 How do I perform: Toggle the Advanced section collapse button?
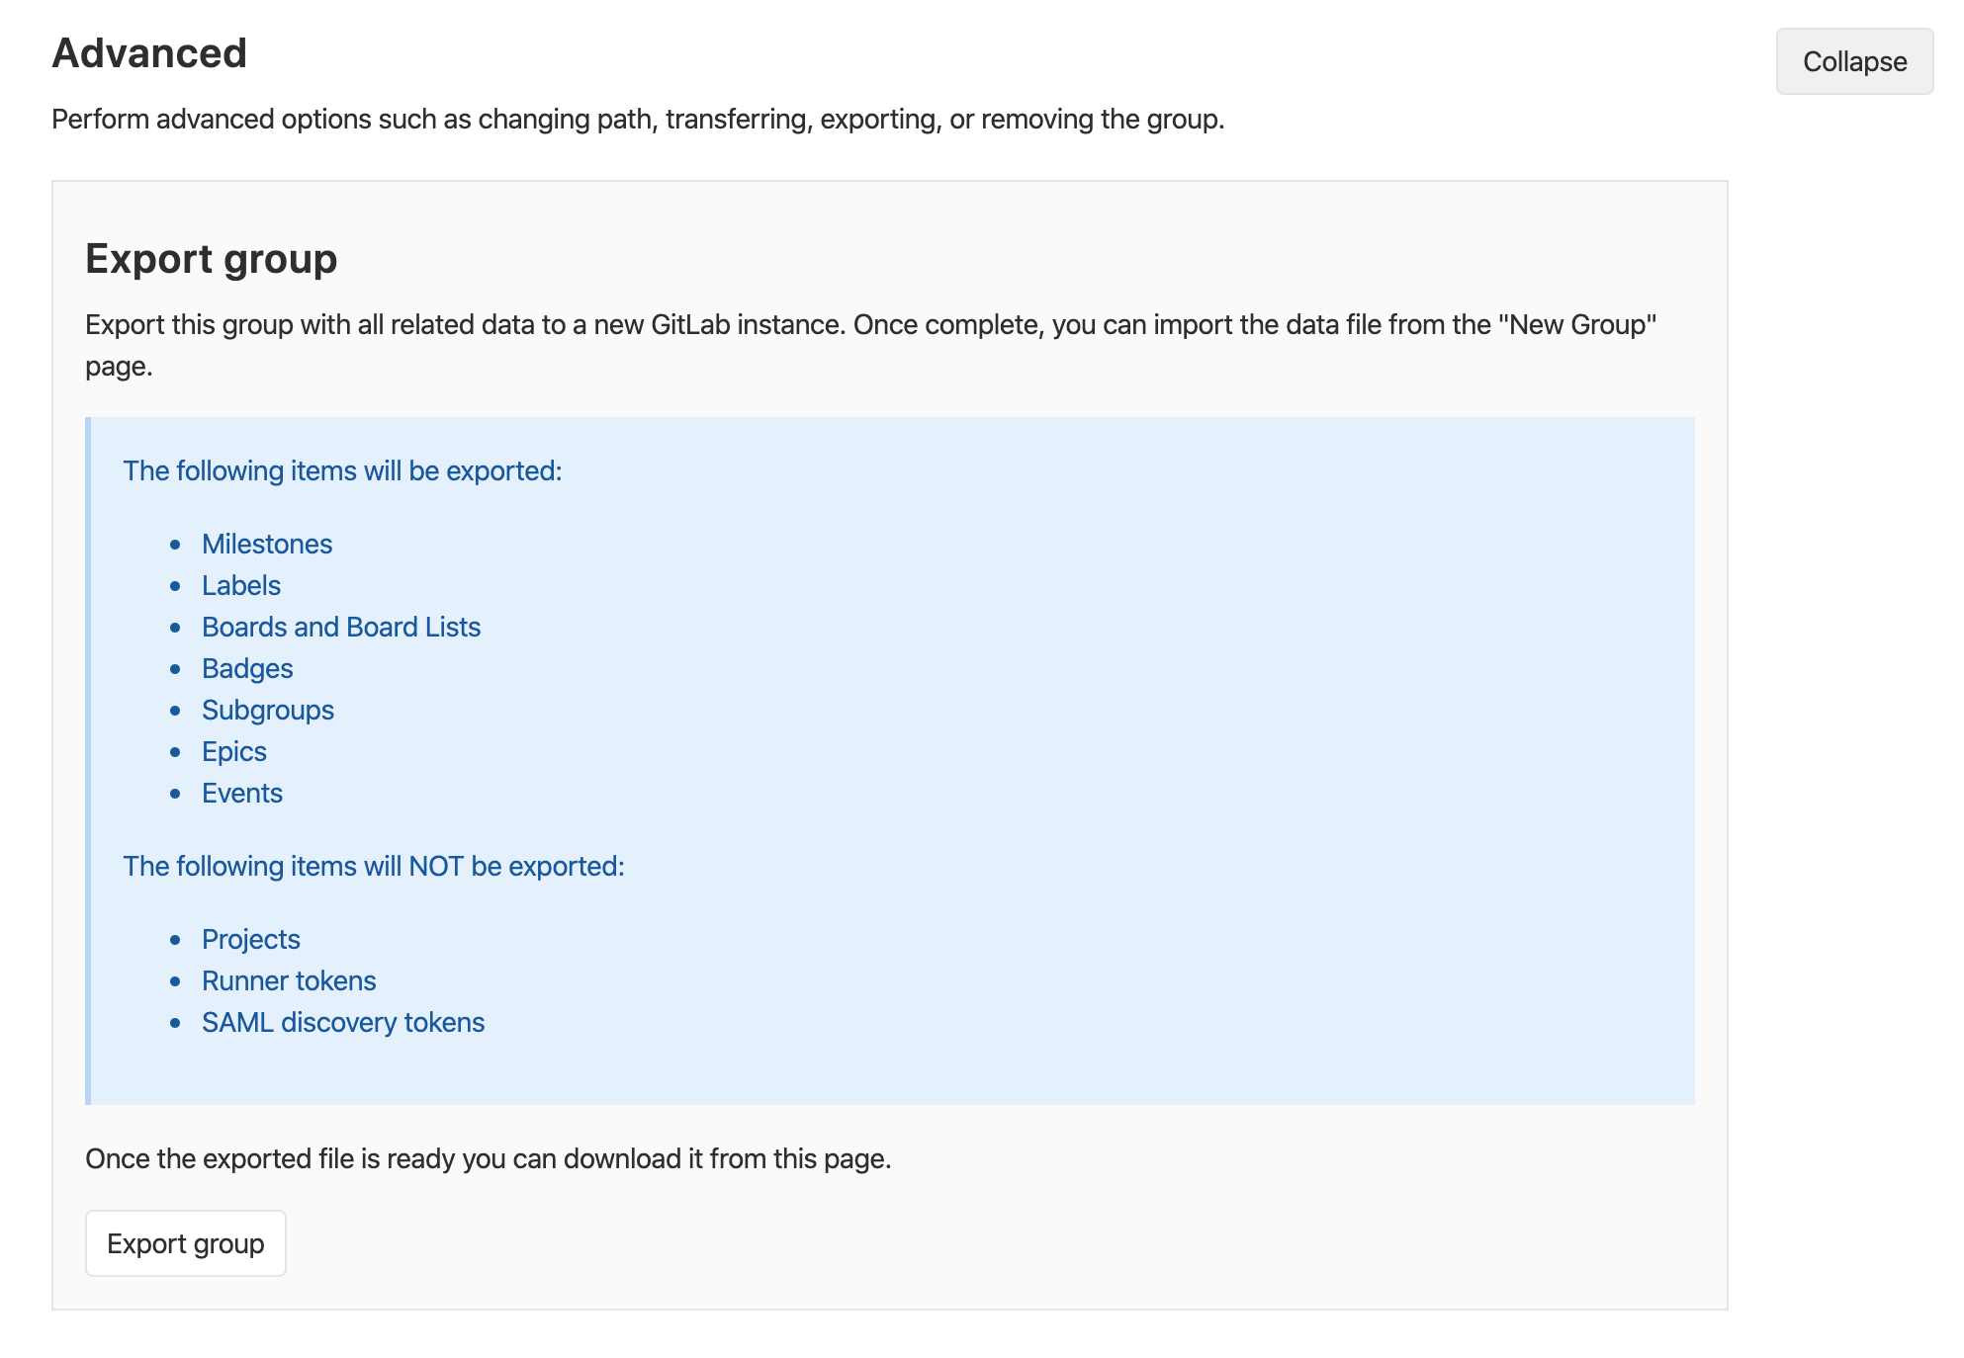[x=1853, y=59]
